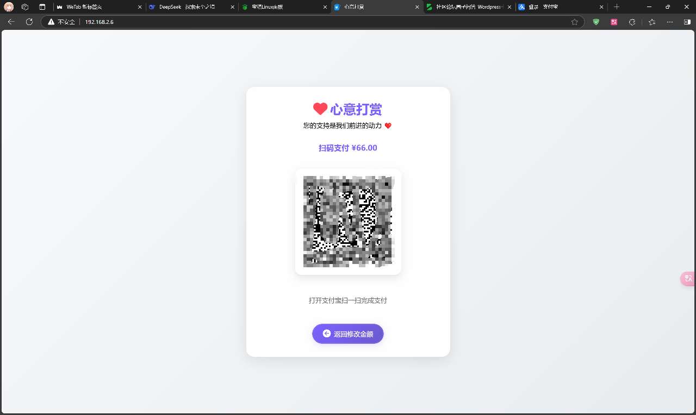Reload the page with the refresh icon
The height and width of the screenshot is (415, 696).
[x=29, y=22]
